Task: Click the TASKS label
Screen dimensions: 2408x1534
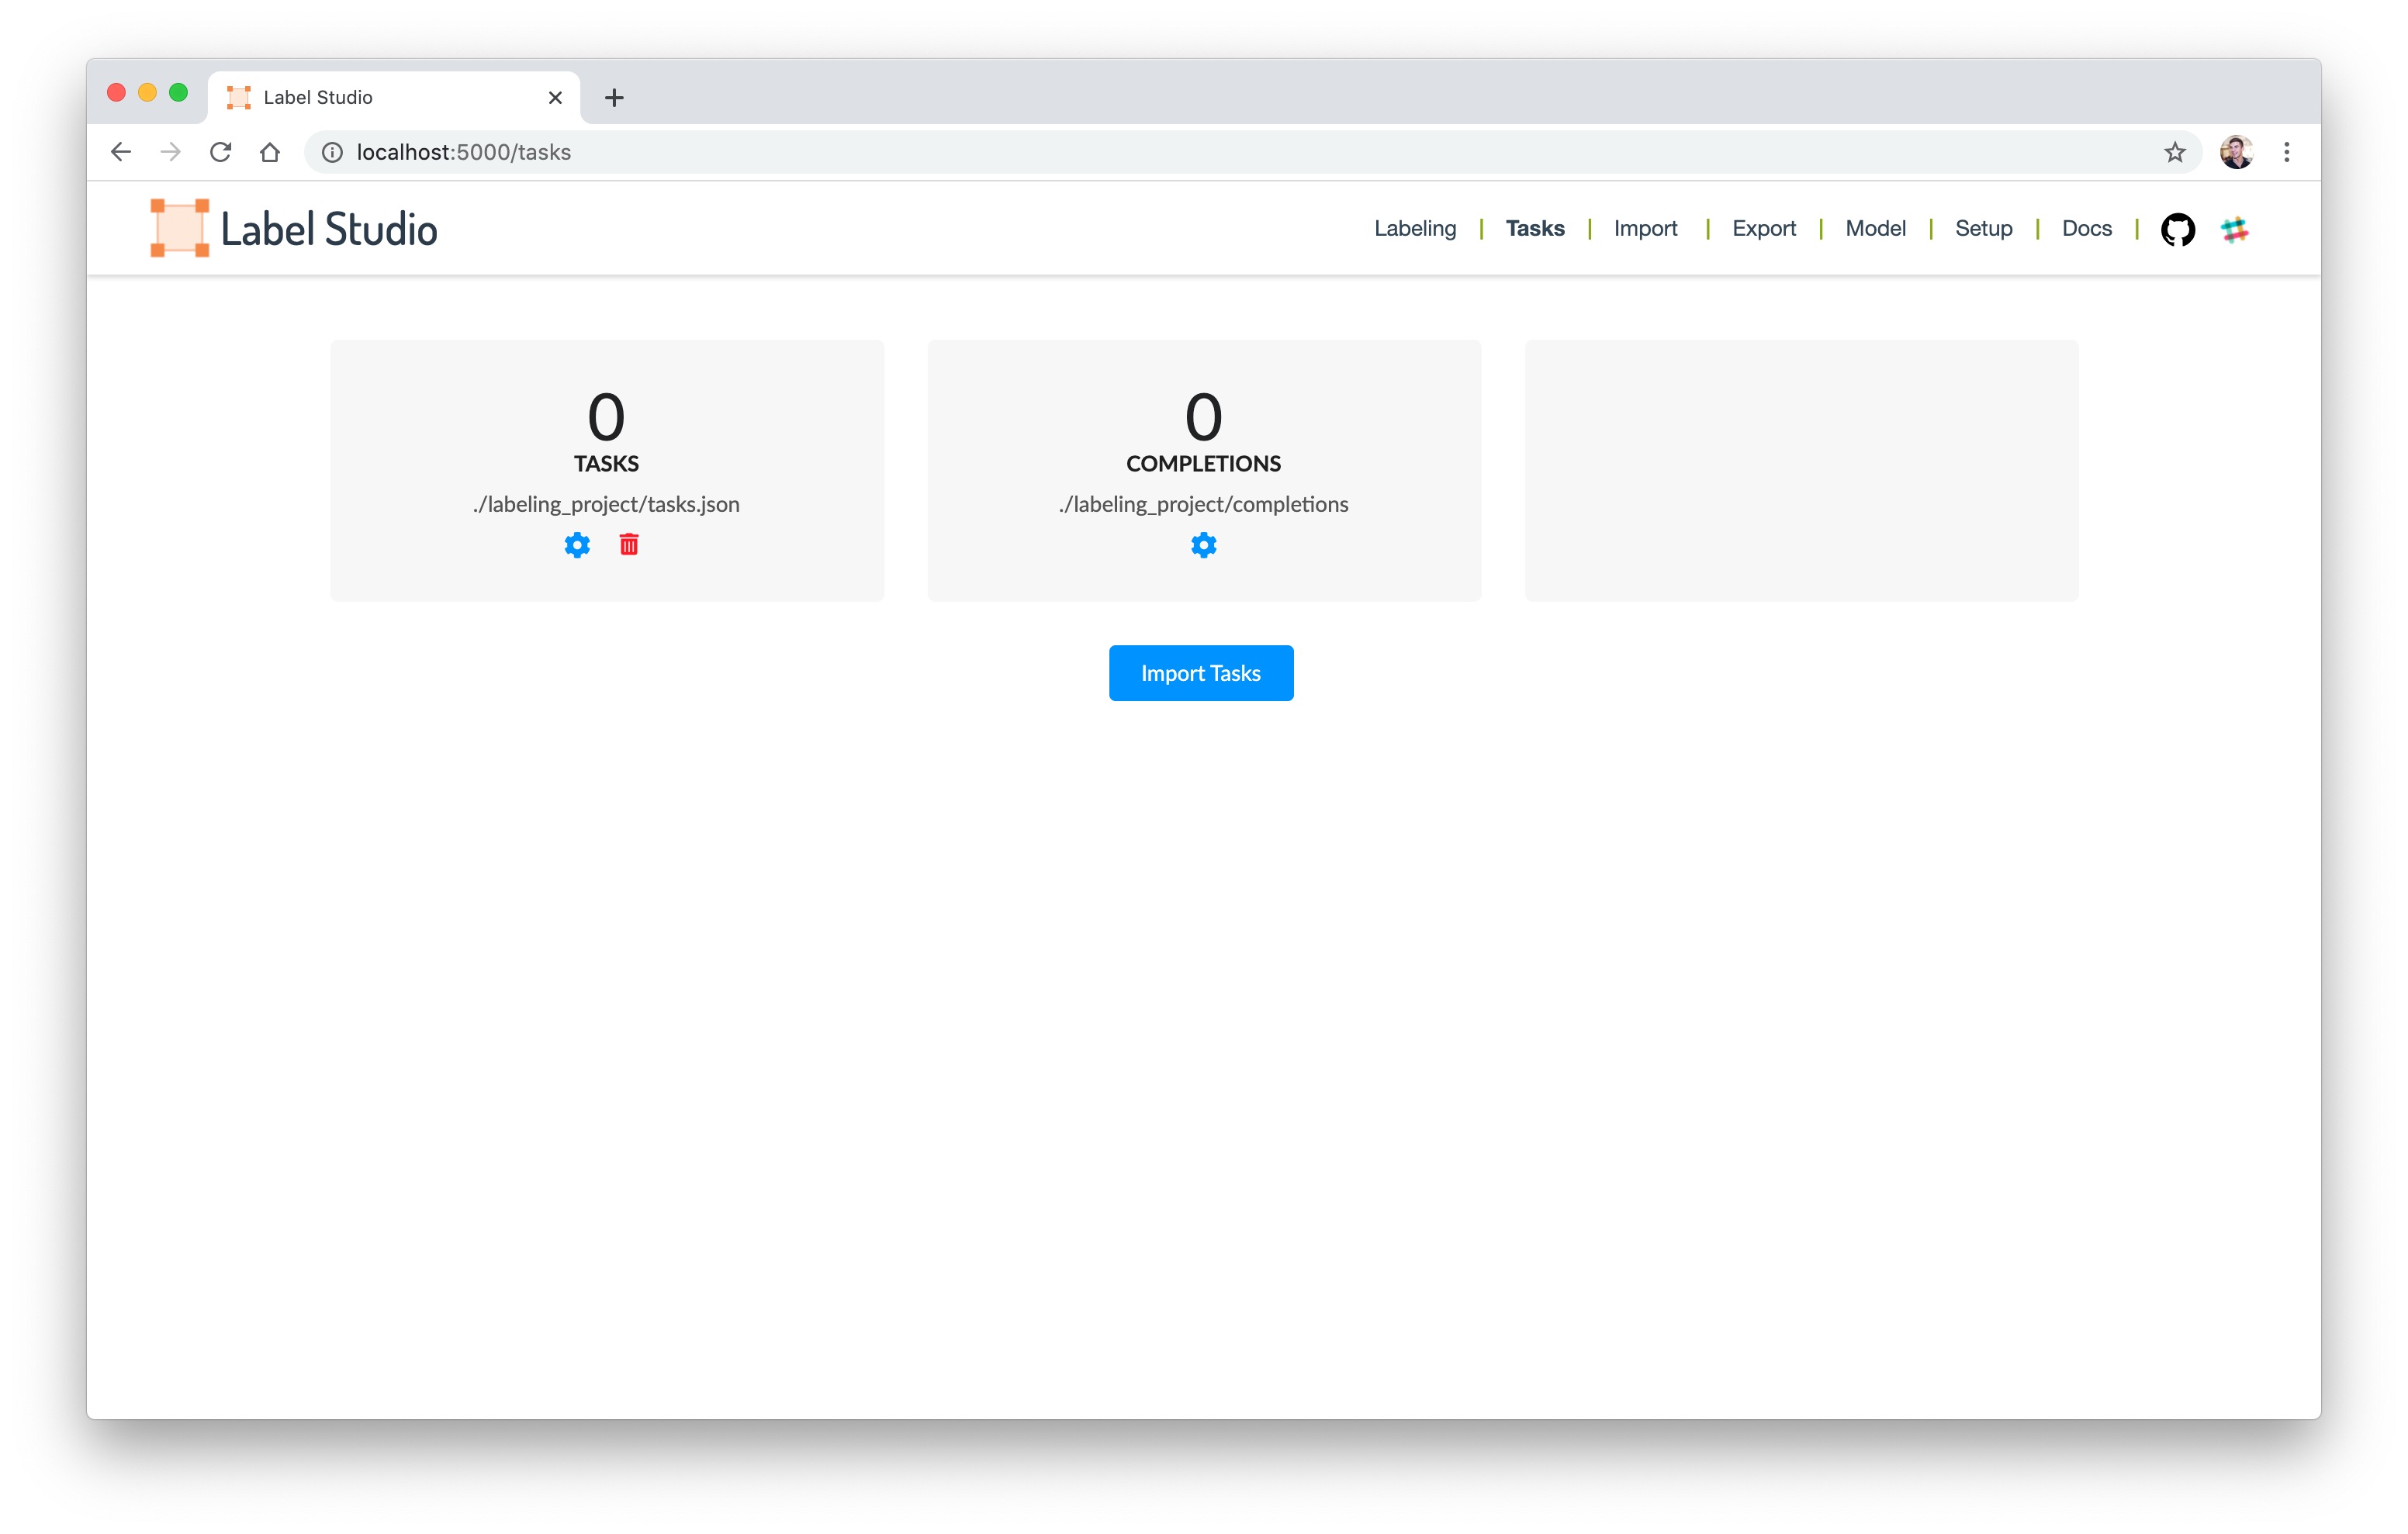Action: click(x=606, y=464)
